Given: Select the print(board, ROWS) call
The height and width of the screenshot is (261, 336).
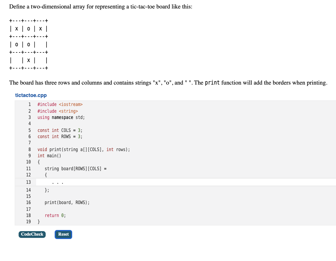Looking at the screenshot, I should pyautogui.click(x=67, y=202).
